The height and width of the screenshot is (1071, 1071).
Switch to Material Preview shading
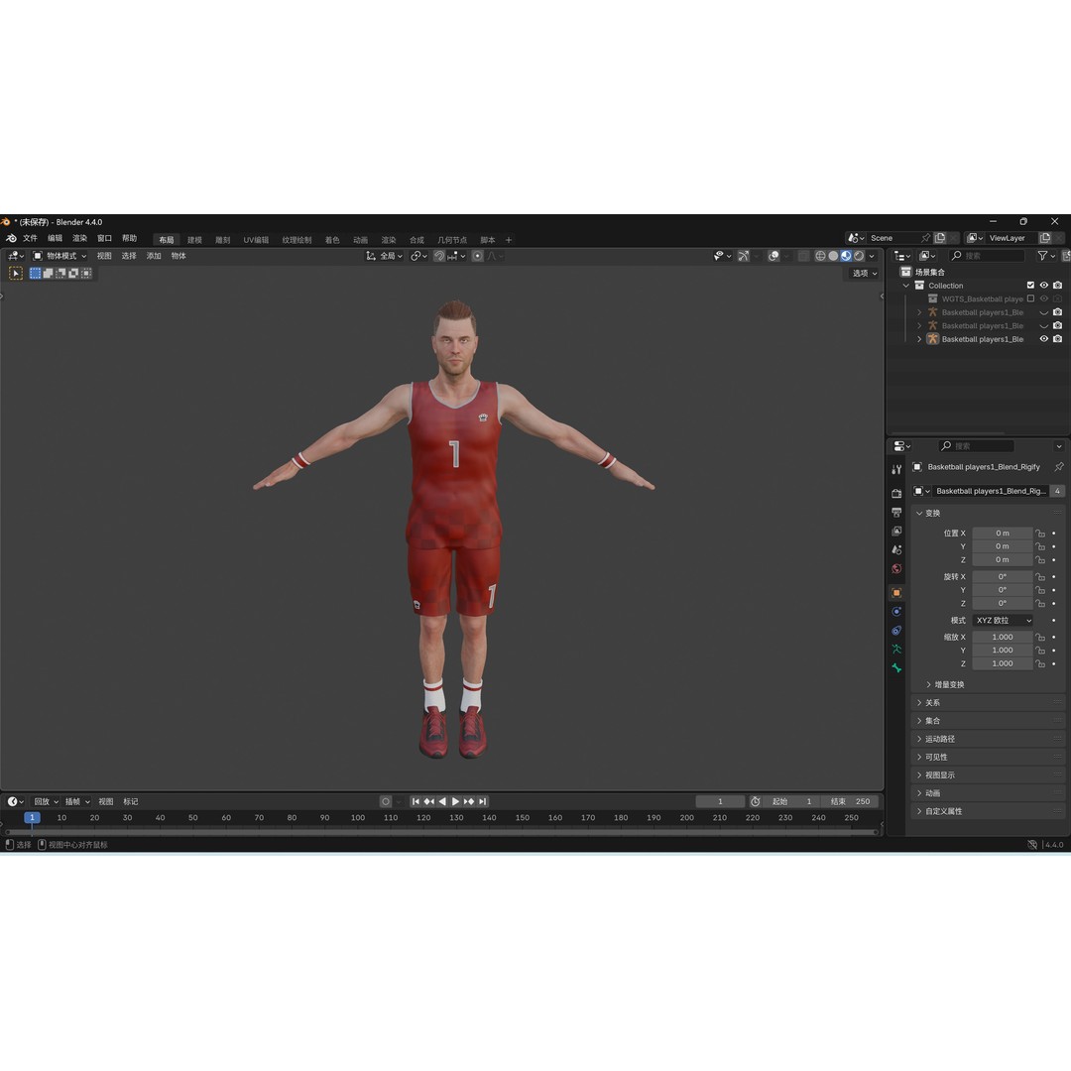[x=846, y=256]
